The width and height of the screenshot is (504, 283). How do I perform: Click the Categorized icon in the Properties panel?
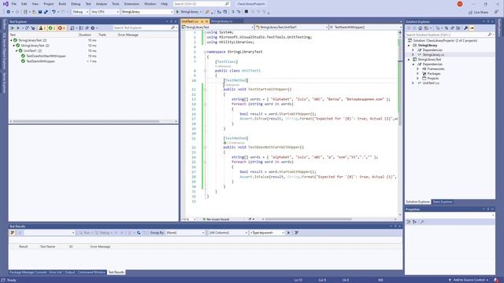click(x=409, y=222)
